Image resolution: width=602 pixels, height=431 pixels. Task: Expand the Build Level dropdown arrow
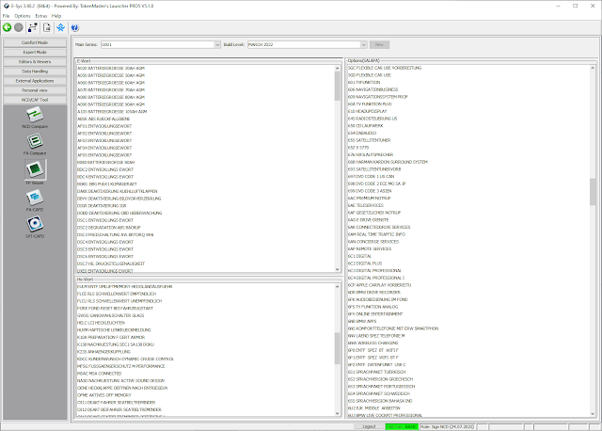363,44
